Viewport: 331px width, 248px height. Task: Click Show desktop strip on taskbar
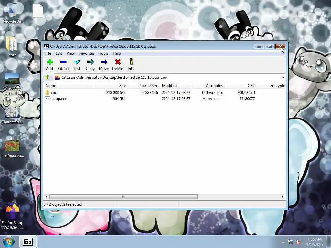coord(329,242)
